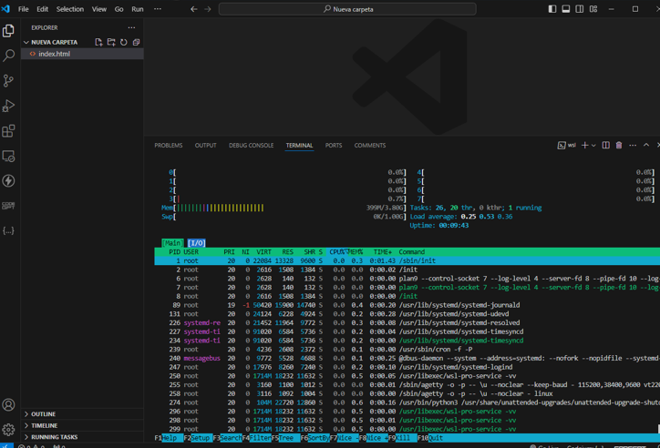Click the New File icon in Explorer
660x448 pixels.
(x=98, y=42)
